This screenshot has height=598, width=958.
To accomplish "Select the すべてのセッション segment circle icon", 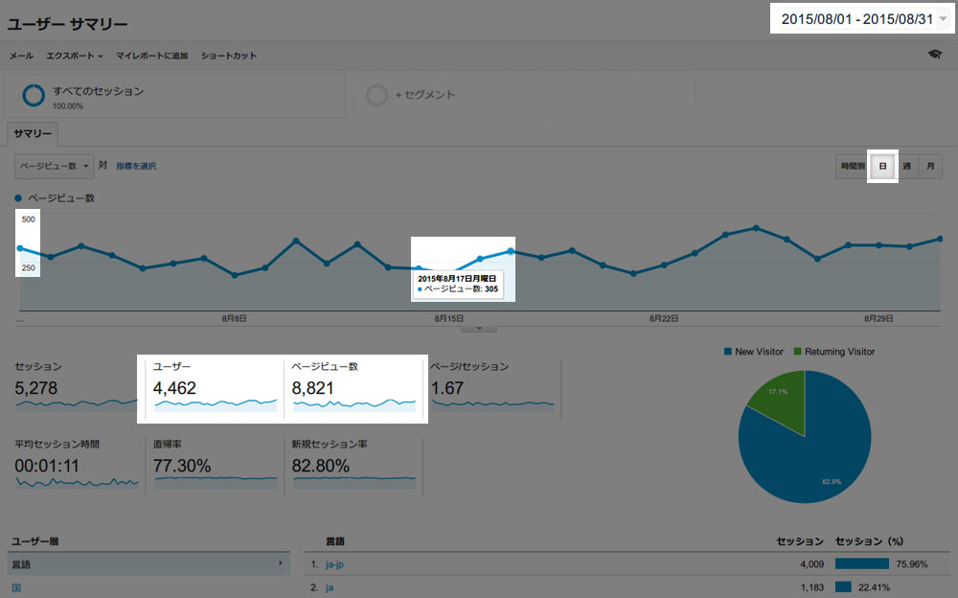I will point(33,96).
